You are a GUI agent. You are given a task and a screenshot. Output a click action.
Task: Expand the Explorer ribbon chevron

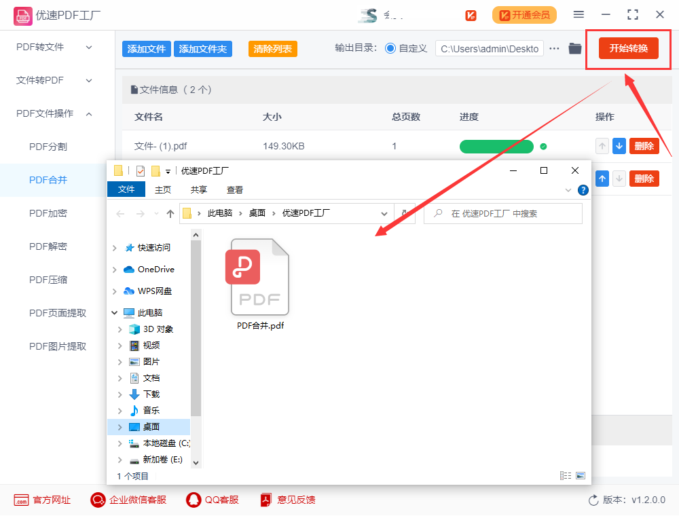pos(568,190)
